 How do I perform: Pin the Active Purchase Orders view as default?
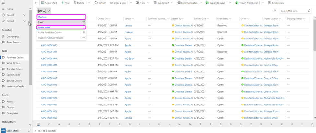[84, 33]
